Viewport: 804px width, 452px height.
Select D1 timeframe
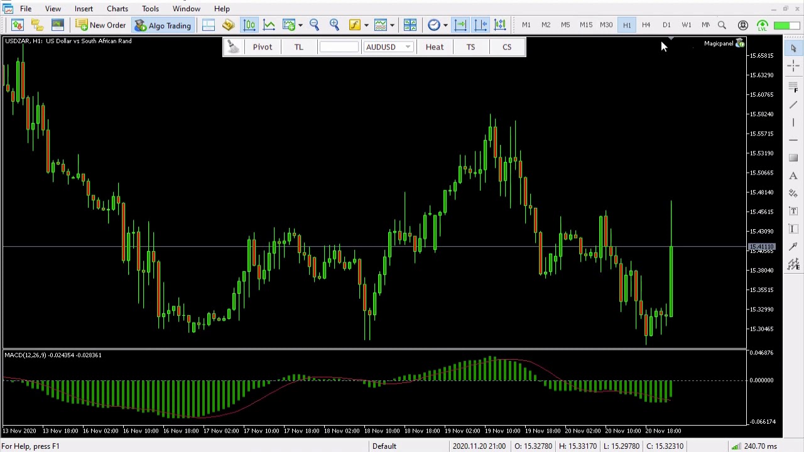666,25
